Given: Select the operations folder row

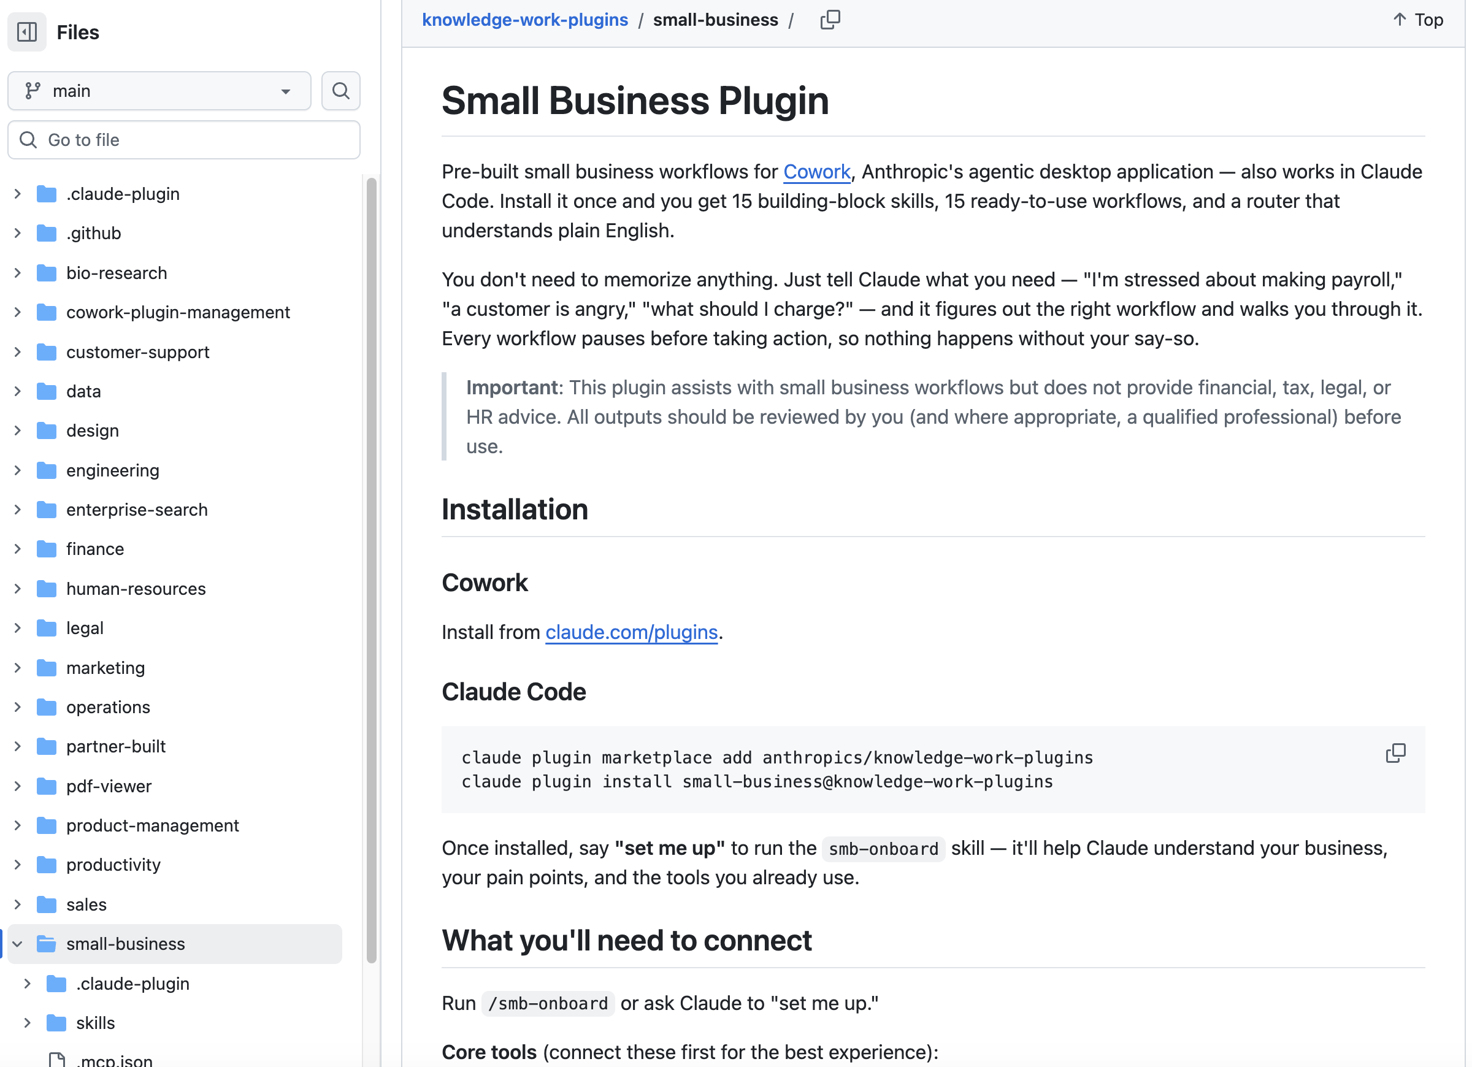Looking at the screenshot, I should pos(175,708).
